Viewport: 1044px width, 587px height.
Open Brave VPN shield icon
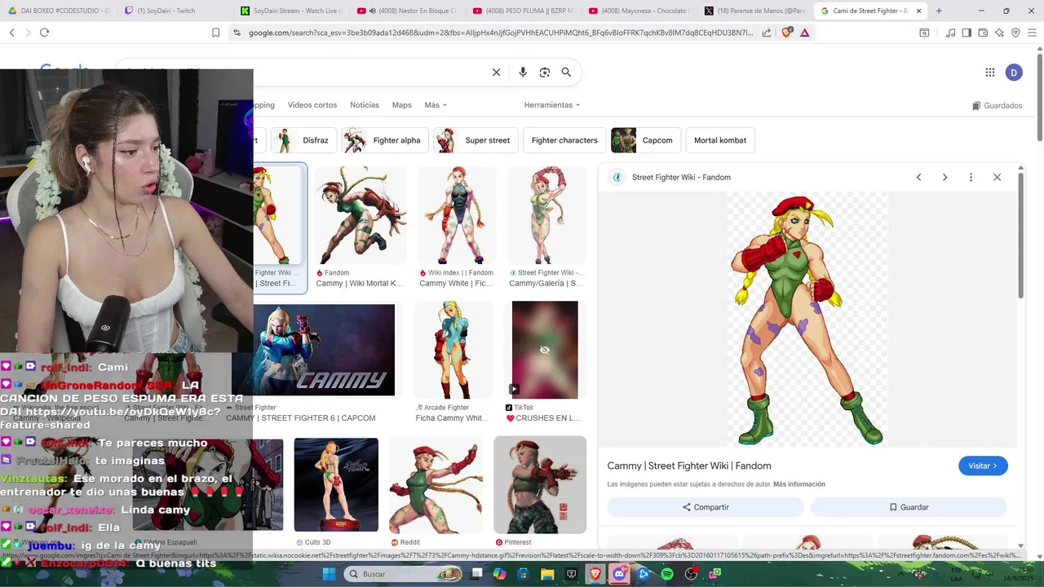[x=1015, y=33]
